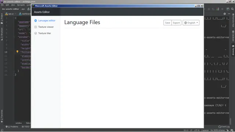
Task: Click IDE terminal scrollbar thumb
Action: point(230,121)
